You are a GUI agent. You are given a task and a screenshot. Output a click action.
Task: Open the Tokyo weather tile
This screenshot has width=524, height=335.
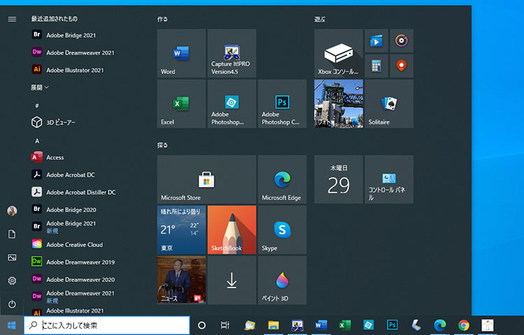pos(181,230)
